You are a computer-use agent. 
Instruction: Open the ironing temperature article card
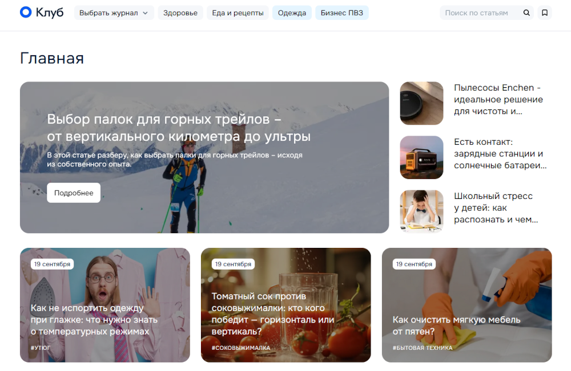pyautogui.click(x=105, y=305)
